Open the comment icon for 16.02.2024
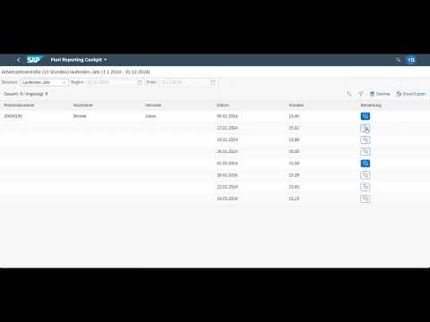Image resolution: width=430 pixels, height=322 pixels. tap(365, 175)
